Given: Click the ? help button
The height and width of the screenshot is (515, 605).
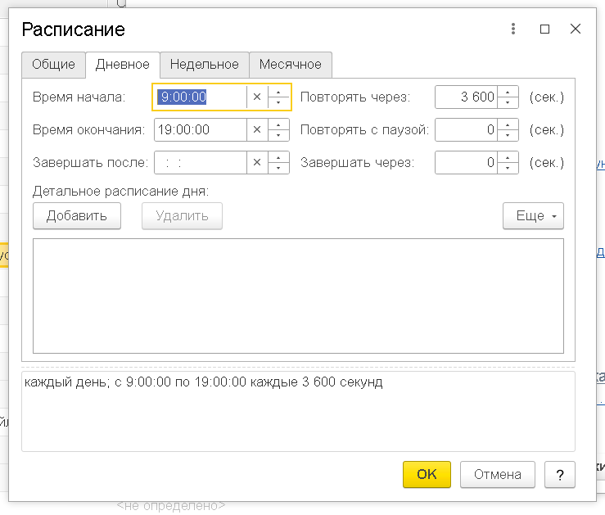Looking at the screenshot, I should (559, 474).
